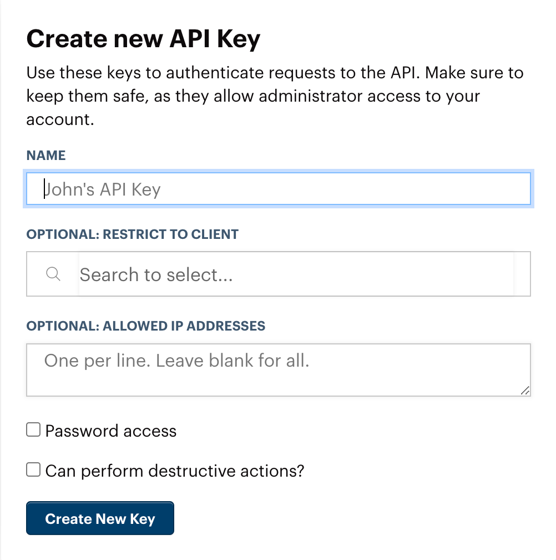Click the API keys description paragraph
Image resolution: width=556 pixels, height=560 pixels.
tap(275, 96)
